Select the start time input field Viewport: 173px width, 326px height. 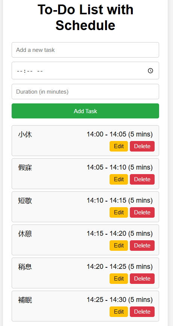click(x=85, y=70)
